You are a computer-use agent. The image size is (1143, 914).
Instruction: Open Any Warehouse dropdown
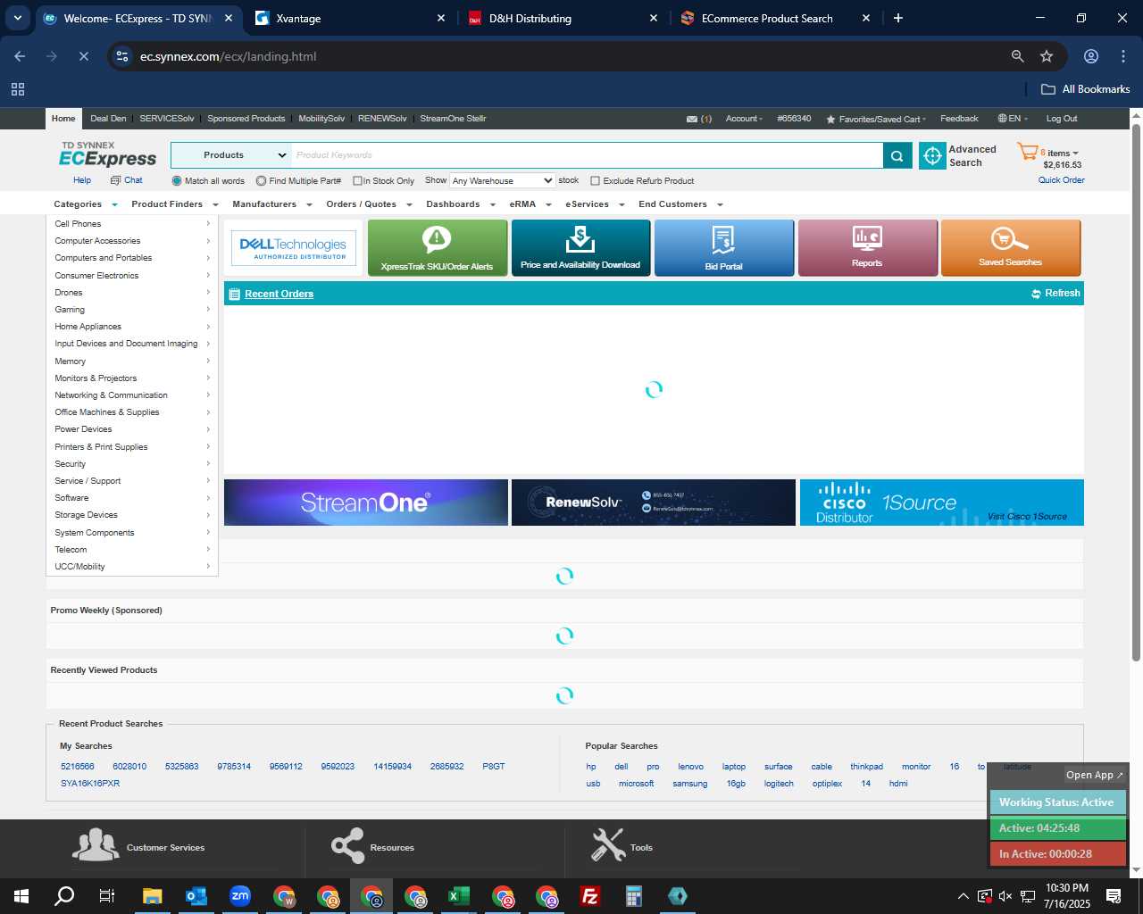[x=502, y=180]
